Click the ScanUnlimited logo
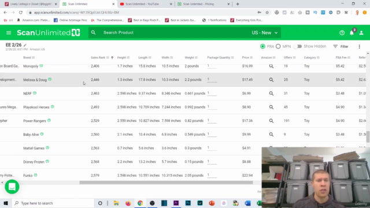Viewport: 370px width, 208px height. coord(49,32)
